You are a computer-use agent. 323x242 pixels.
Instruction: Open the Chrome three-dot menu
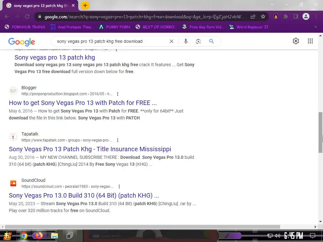(316, 16)
